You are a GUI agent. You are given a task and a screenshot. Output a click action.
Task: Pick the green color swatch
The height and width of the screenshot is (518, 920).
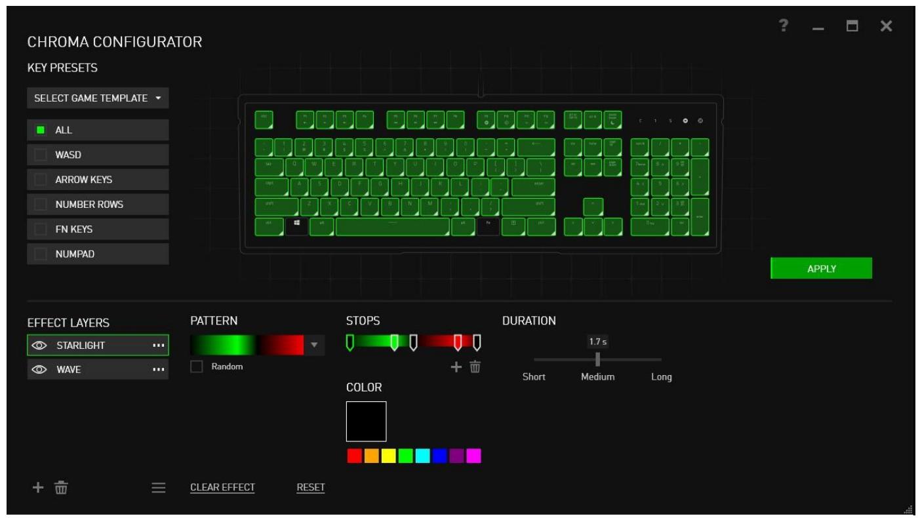406,456
